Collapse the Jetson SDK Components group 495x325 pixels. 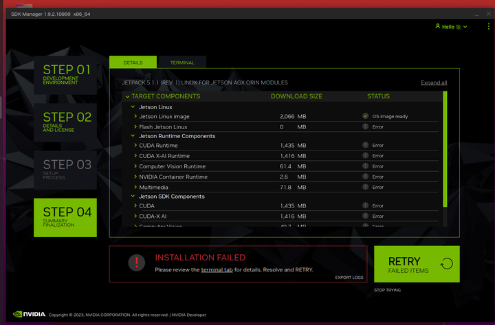coord(133,196)
